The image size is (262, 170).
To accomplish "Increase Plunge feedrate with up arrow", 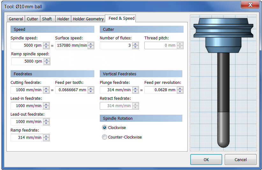I will 135,88.
